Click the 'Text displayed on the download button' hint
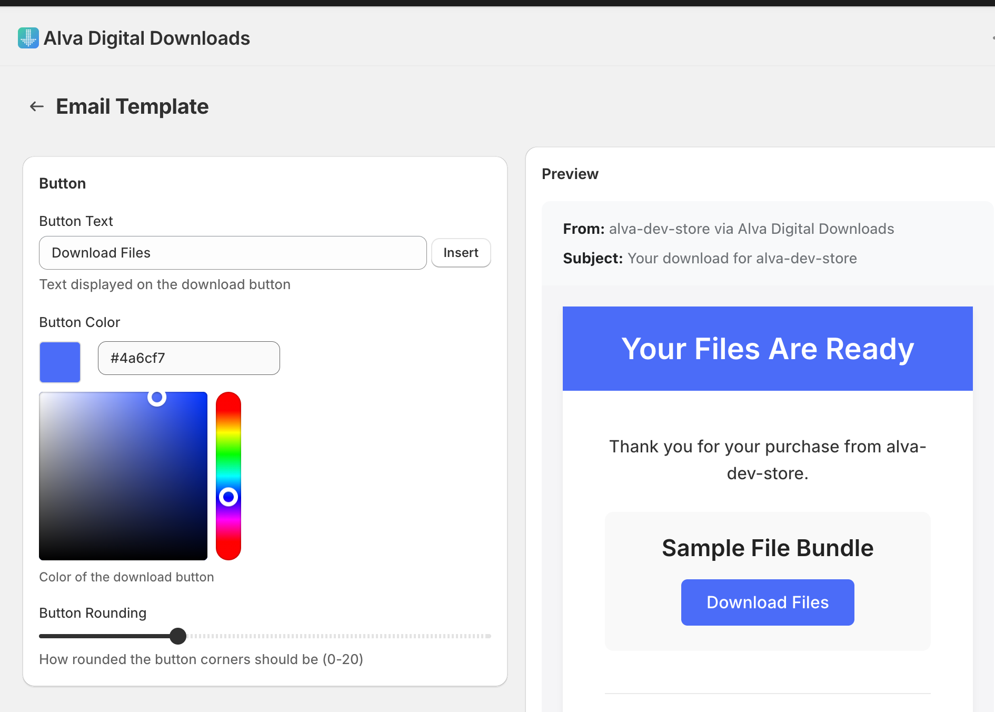Viewport: 995px width, 712px height. (x=165, y=284)
